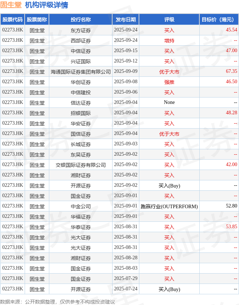Click target price 45.54
239x305 pixels.
point(231,30)
